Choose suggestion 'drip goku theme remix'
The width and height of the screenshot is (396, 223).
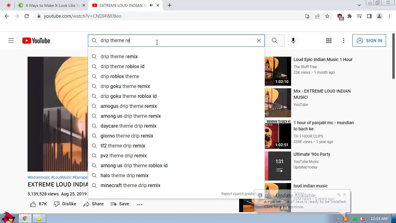(176, 86)
